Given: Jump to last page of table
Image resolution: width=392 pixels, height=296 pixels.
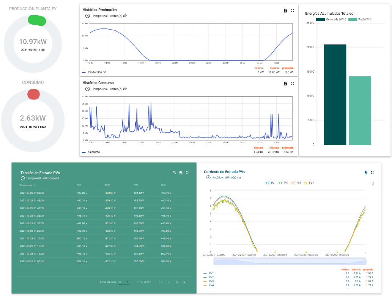Looking at the screenshot, I should coord(185,282).
